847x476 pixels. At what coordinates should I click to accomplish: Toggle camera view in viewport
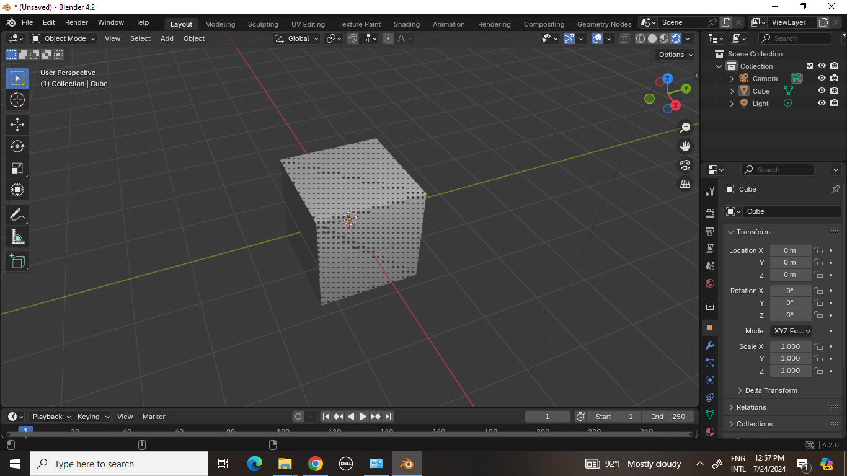(685, 165)
